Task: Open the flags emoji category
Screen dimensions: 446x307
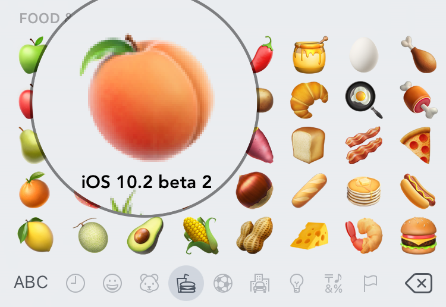Action: [x=370, y=283]
